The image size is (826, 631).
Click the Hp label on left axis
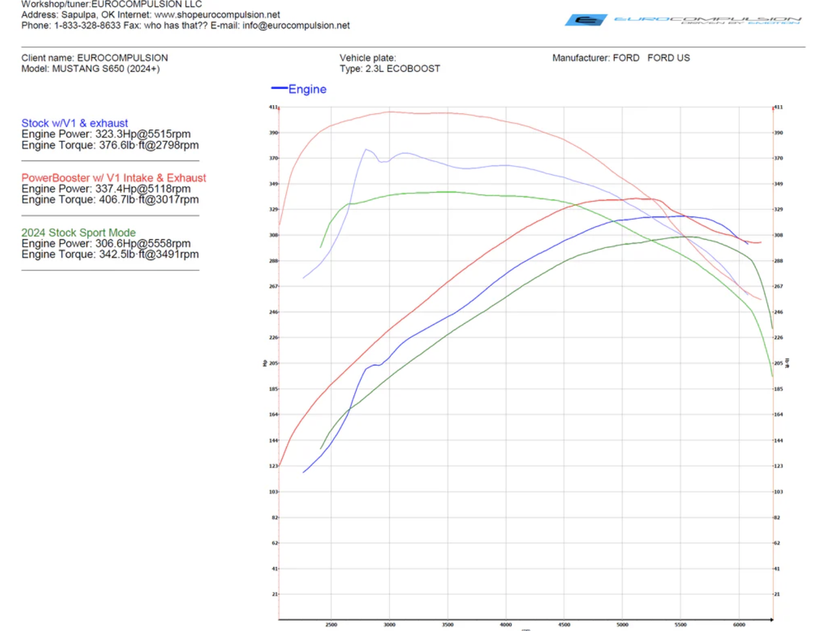coord(265,363)
